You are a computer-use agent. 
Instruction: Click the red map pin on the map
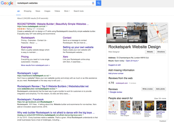point(158,32)
